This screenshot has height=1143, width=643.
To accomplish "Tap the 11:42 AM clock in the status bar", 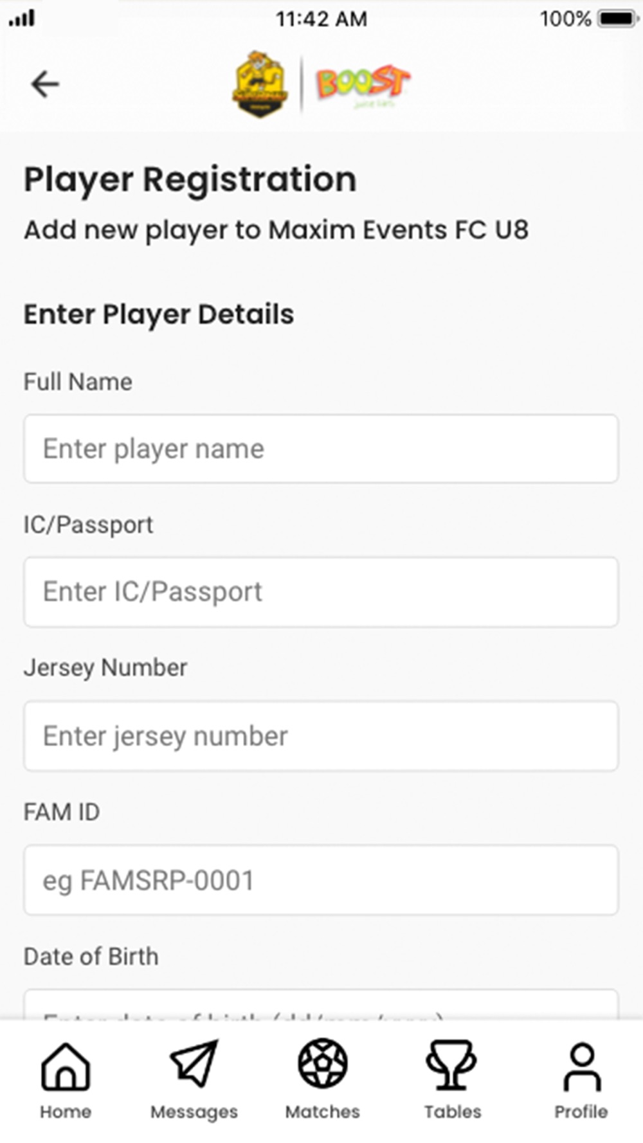I will [321, 19].
